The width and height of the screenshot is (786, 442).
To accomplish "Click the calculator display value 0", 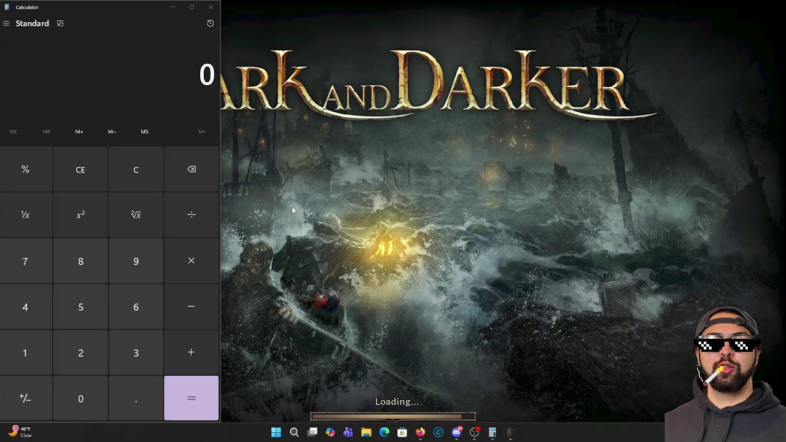I will coord(207,75).
